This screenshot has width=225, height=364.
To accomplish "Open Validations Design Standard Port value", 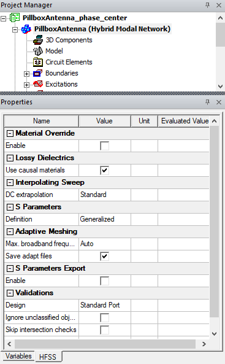I will (105, 305).
